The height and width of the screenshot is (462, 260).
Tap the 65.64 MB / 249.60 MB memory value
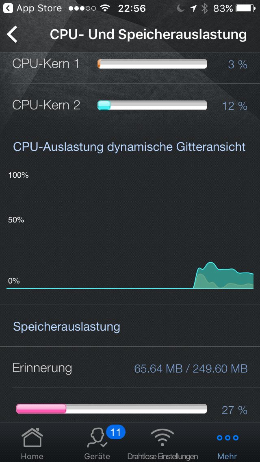click(191, 368)
